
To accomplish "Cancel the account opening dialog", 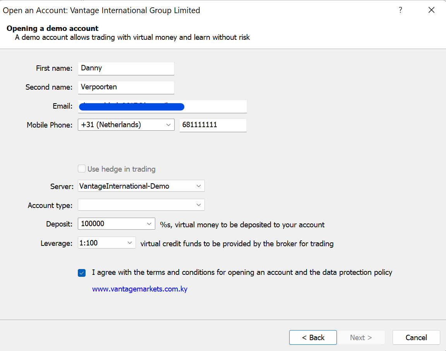I will point(416,337).
